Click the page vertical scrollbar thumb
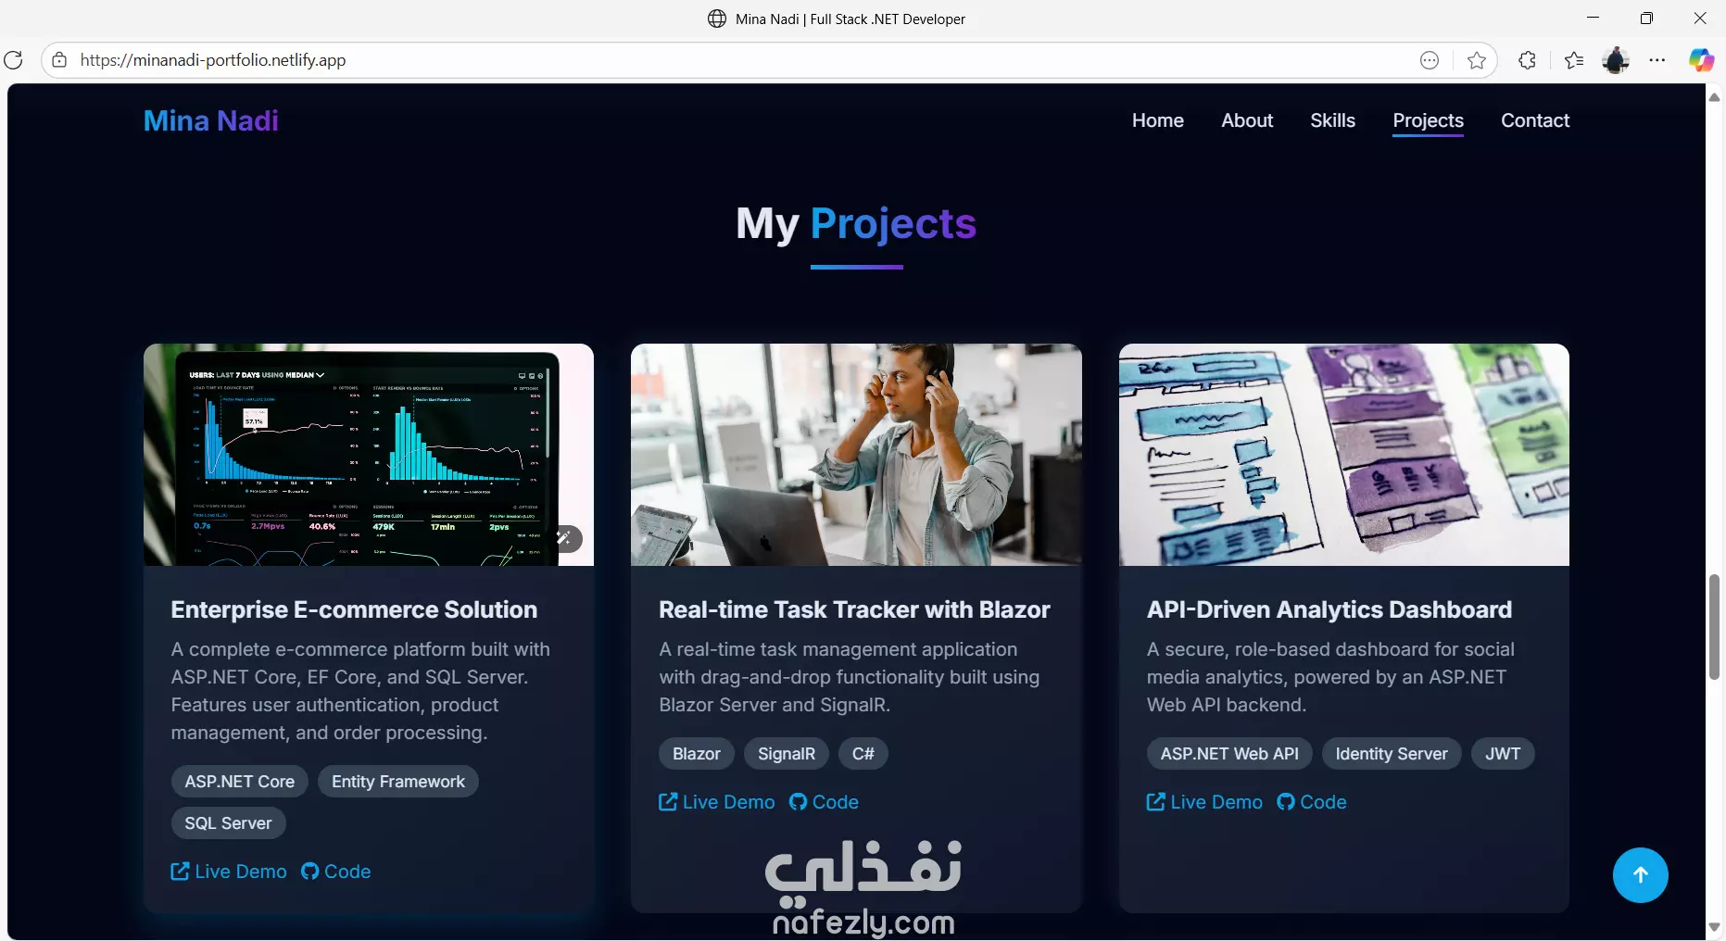This screenshot has height=941, width=1726. tap(1714, 627)
